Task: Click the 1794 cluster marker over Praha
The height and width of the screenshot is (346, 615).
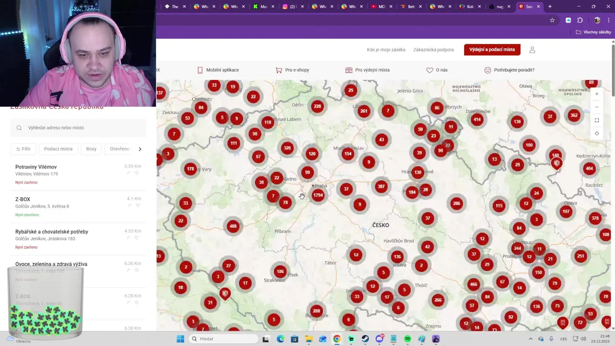Action: (318, 195)
